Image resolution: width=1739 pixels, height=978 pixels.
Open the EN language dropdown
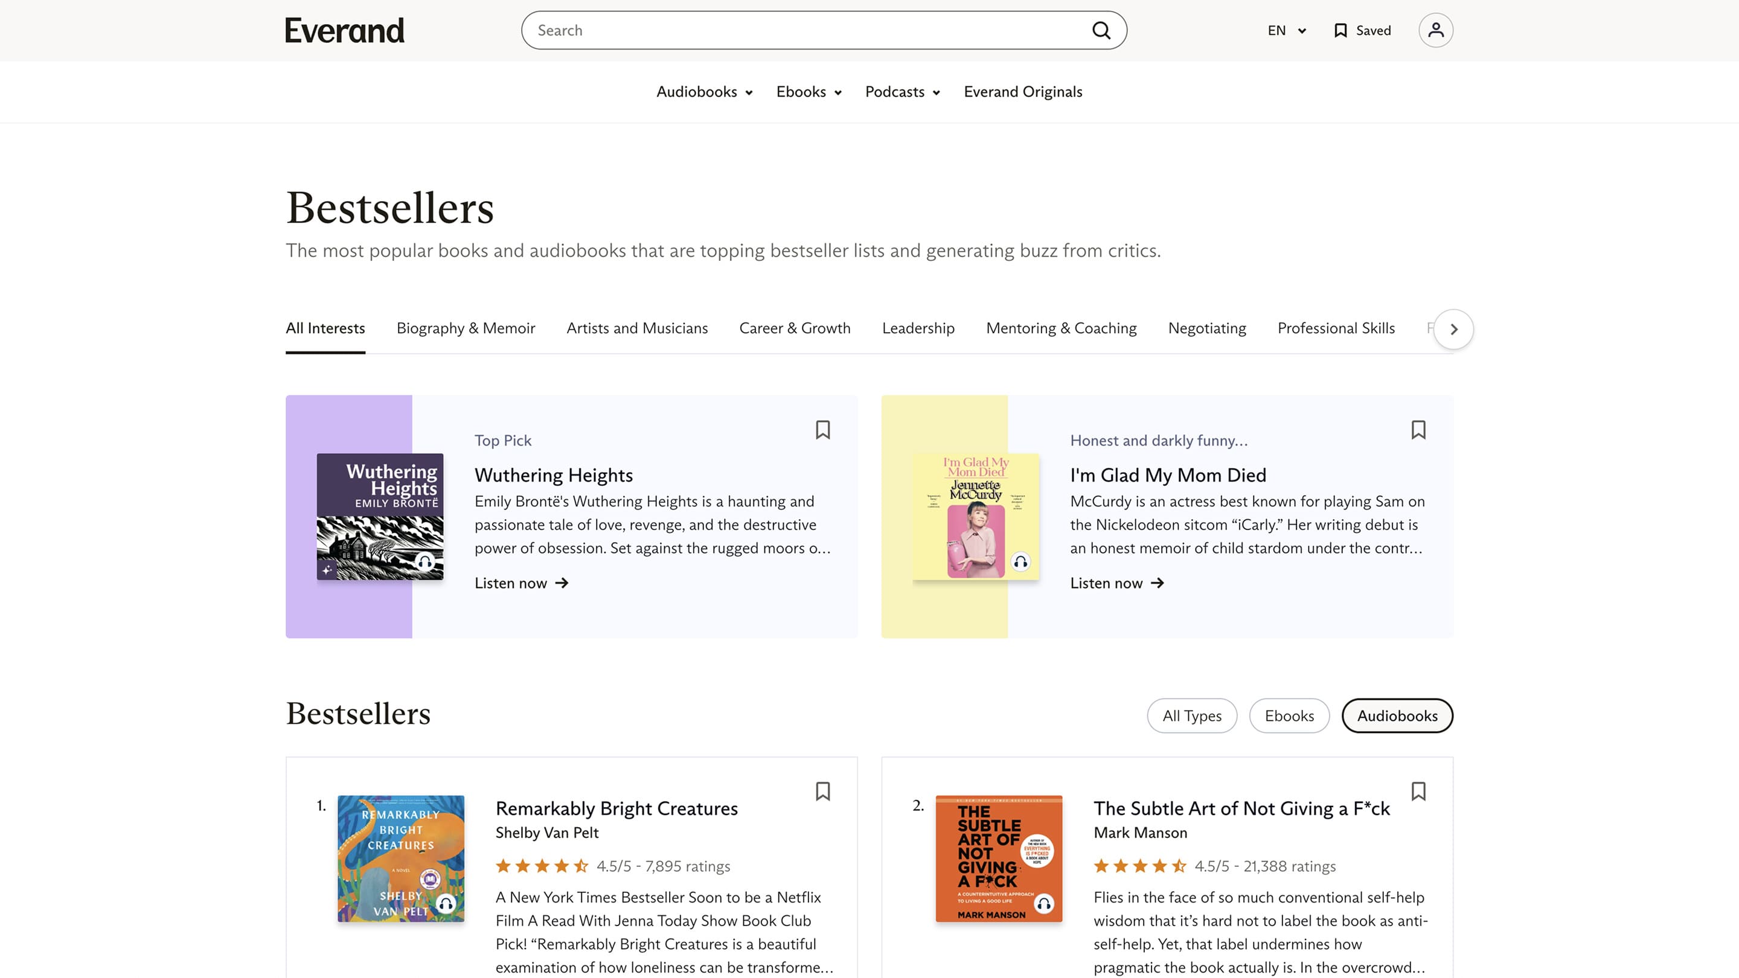click(x=1285, y=30)
